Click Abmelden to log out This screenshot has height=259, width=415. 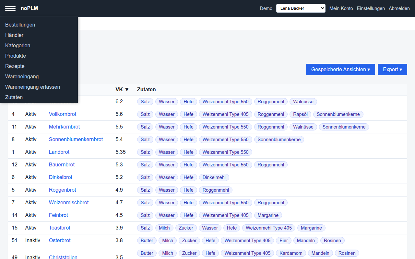(399, 8)
